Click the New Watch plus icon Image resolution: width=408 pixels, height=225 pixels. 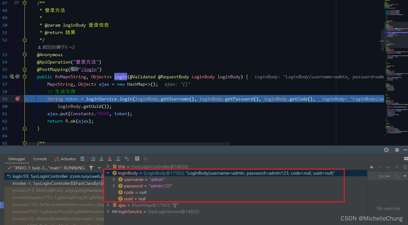(x=372, y=167)
